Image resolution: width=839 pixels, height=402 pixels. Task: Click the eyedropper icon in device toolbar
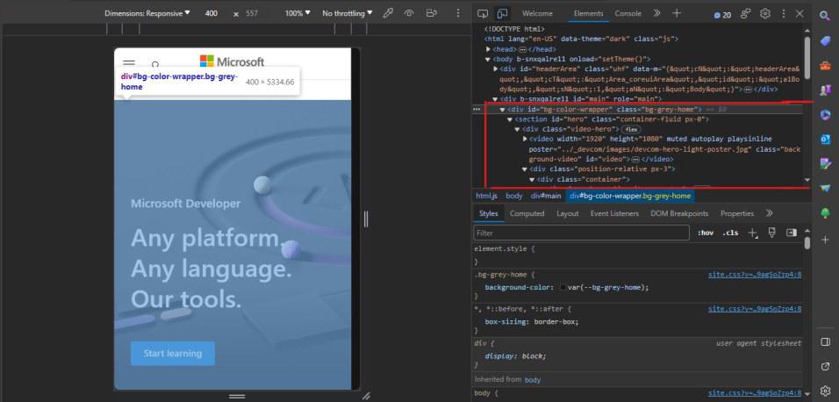[388, 14]
